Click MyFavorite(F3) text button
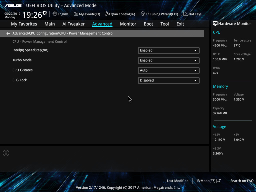Image resolution: width=256 pixels, height=192 pixels. [89, 14]
